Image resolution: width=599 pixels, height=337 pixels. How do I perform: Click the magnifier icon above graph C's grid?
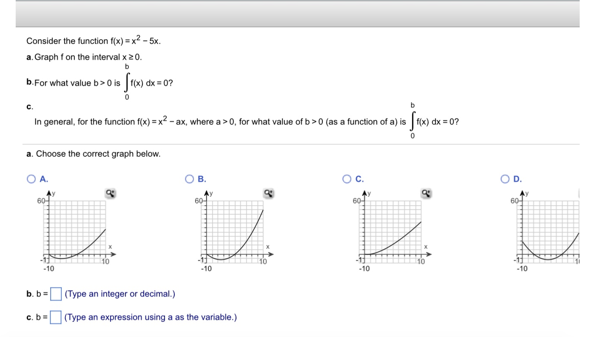pyautogui.click(x=426, y=193)
